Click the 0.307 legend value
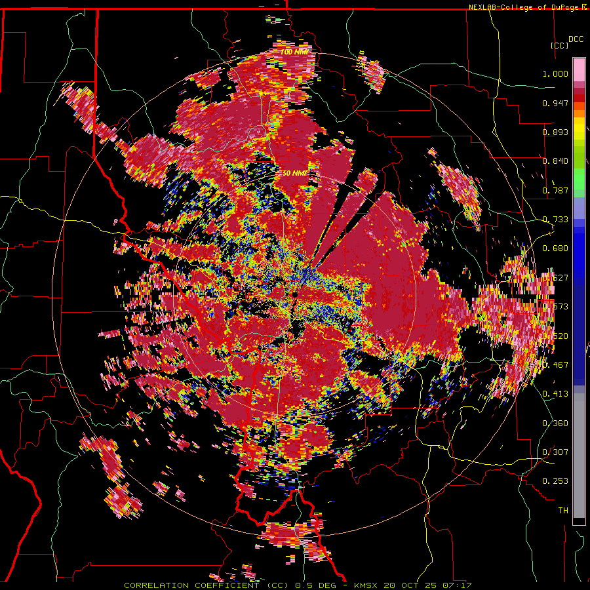This screenshot has height=590, width=590. [x=555, y=452]
